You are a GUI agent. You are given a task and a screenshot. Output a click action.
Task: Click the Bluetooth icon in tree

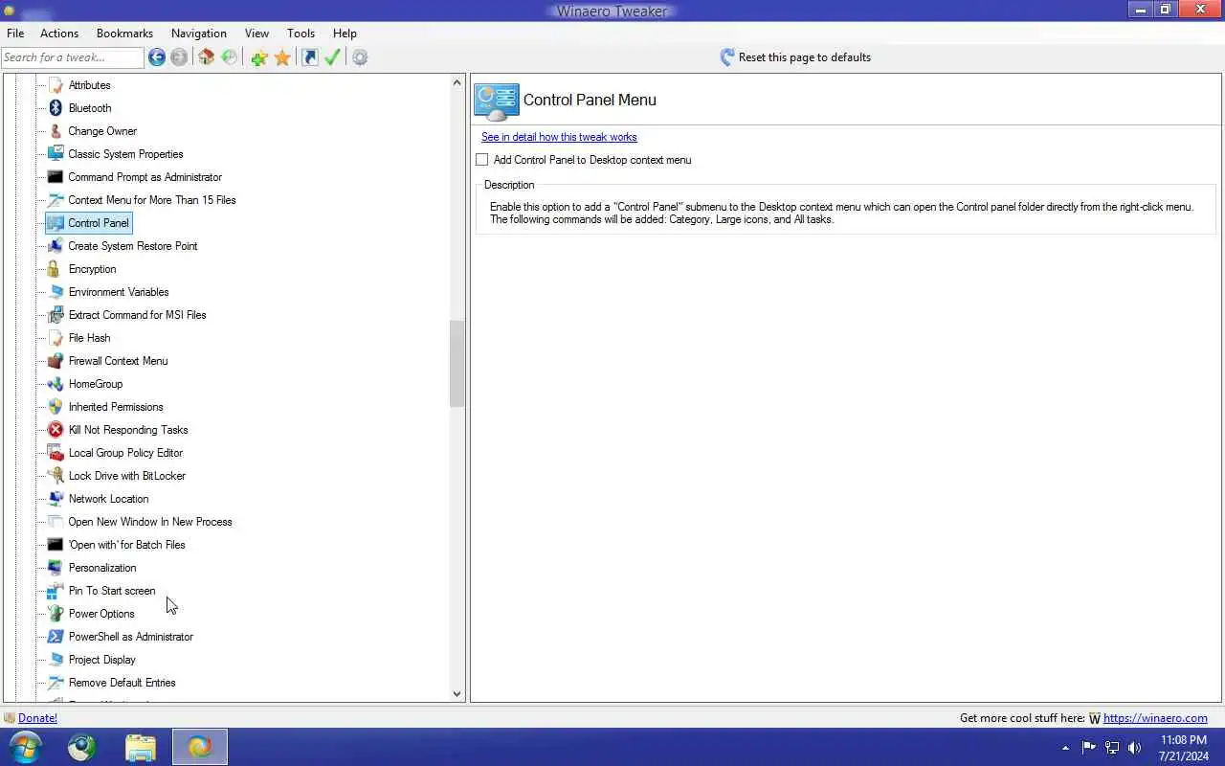[x=56, y=108]
